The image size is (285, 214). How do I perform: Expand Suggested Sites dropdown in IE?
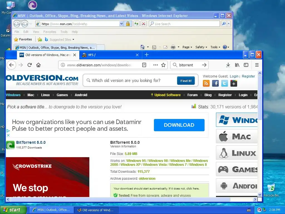(x=73, y=40)
